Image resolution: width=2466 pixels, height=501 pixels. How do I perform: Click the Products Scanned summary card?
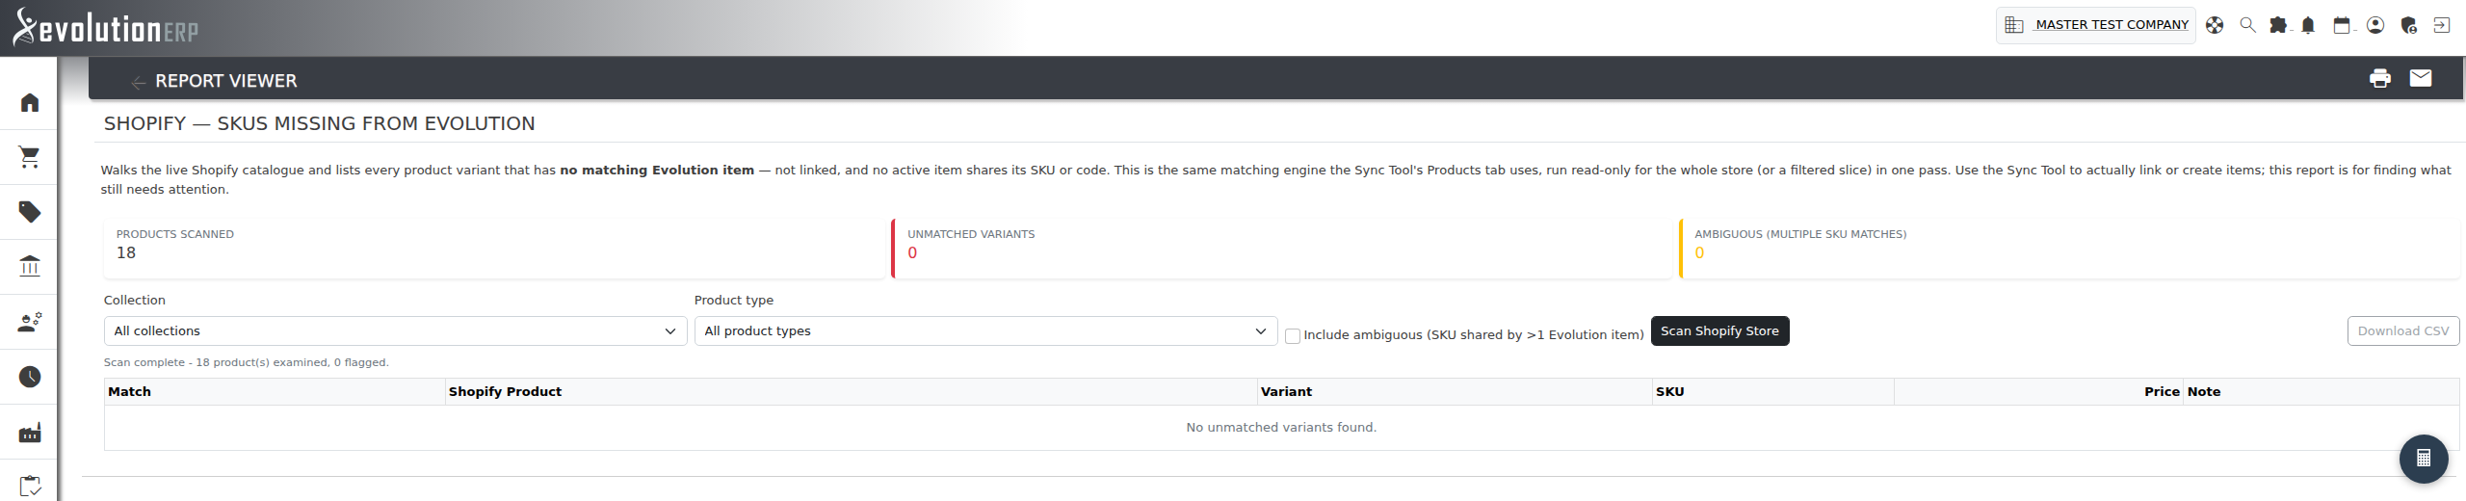(494, 249)
